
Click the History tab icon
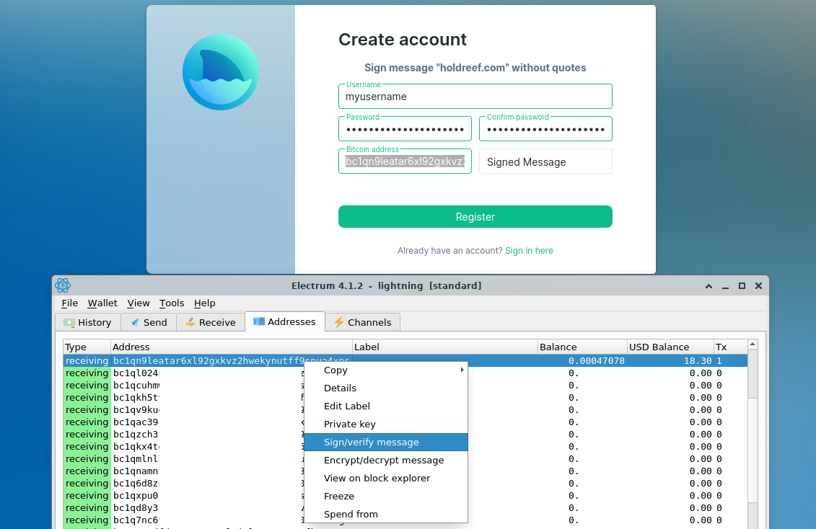click(x=69, y=322)
